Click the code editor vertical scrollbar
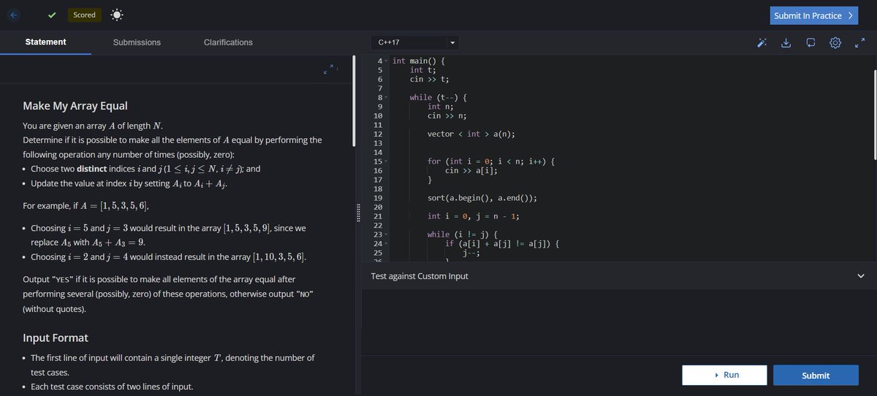This screenshot has width=877, height=396. point(874,114)
